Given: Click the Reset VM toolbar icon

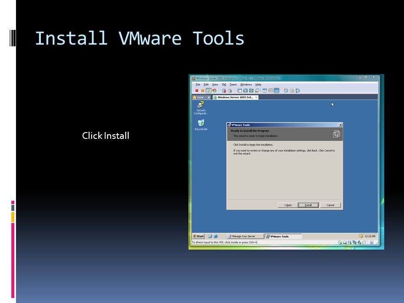Looking at the screenshot, I should (214, 91).
